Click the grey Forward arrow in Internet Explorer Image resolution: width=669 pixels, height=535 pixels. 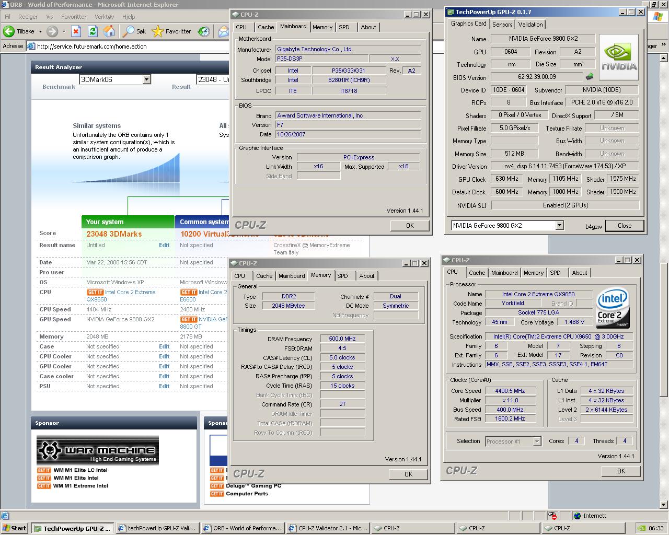[x=52, y=31]
